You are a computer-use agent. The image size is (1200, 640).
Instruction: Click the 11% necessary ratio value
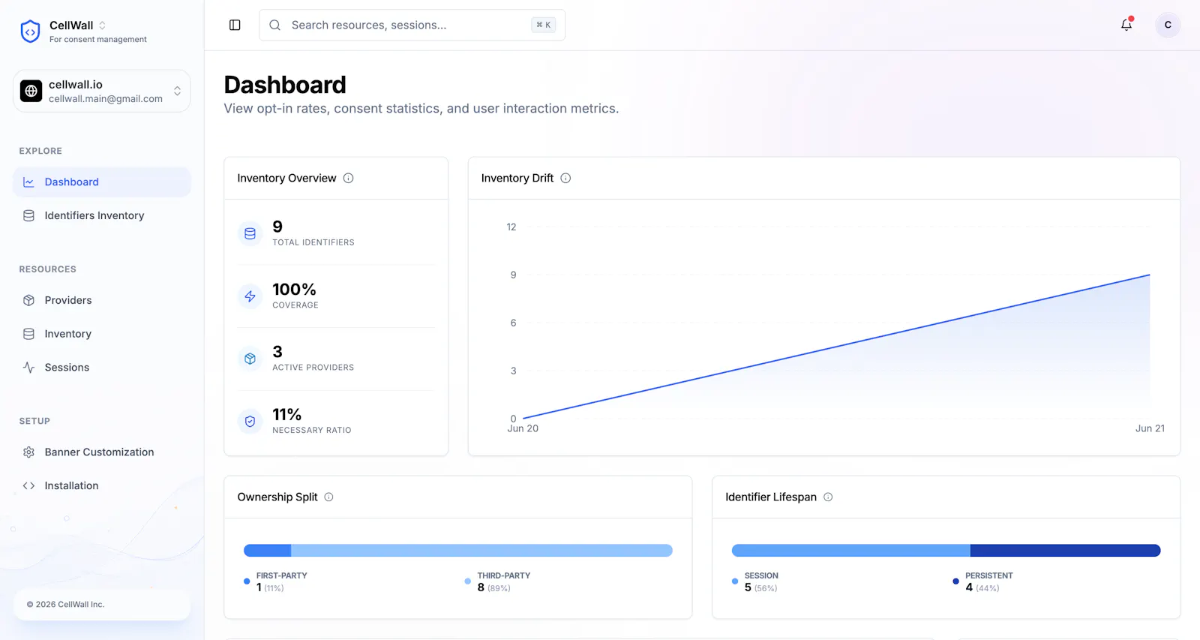coord(287,415)
